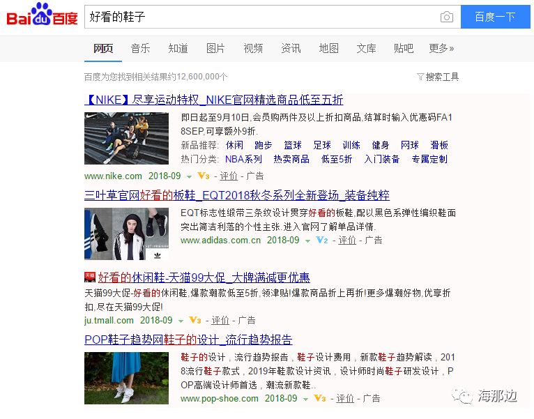Image resolution: width=534 pixels, height=419 pixels.
Task: Switch to the 知道 tab
Action: pos(178,48)
